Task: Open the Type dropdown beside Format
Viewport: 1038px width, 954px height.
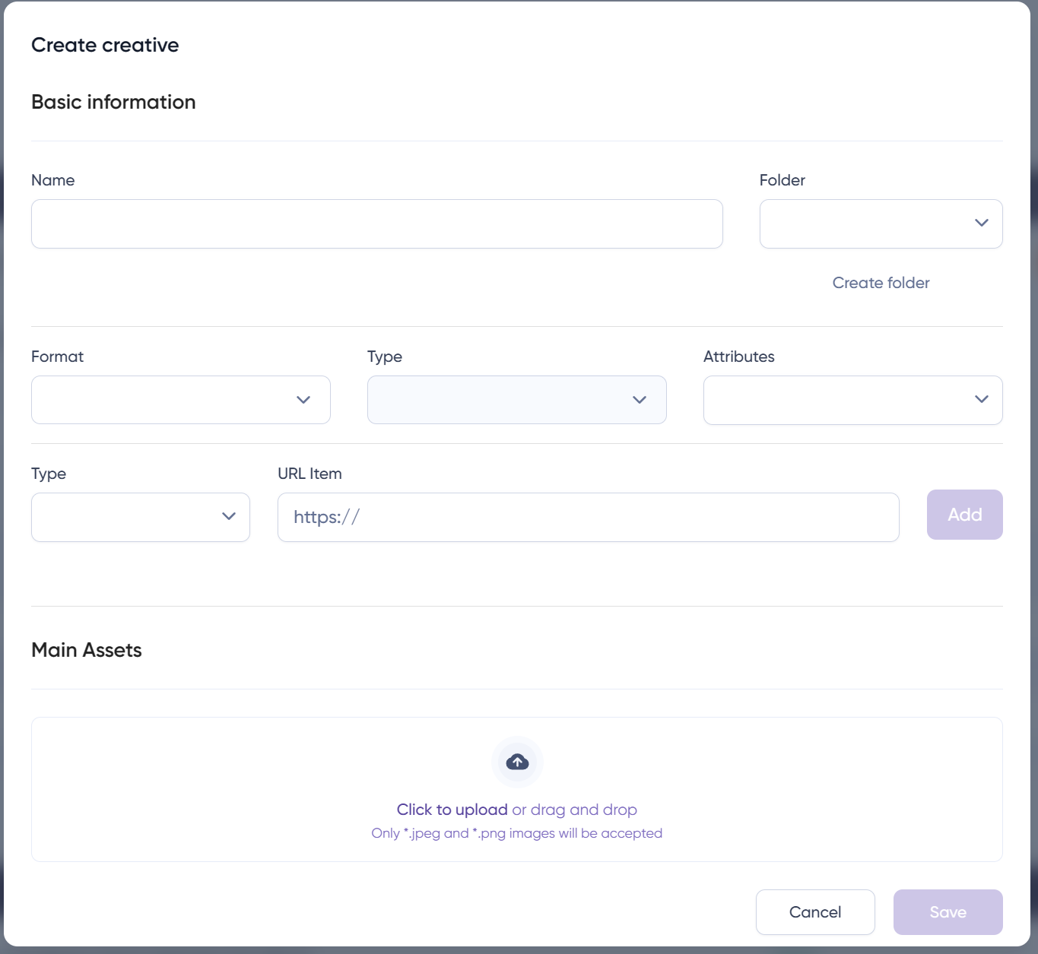Action: pos(516,399)
